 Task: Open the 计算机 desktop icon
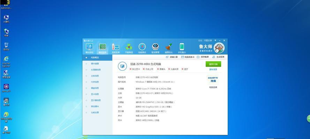click(x=6, y=19)
